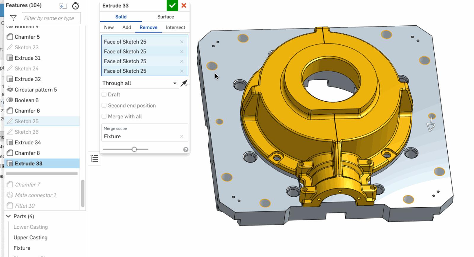Select the Intersect operation tab
Screen dimensions: 474x257
tap(175, 27)
